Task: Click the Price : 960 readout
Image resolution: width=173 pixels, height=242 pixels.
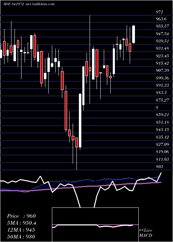Action: click(x=21, y=216)
